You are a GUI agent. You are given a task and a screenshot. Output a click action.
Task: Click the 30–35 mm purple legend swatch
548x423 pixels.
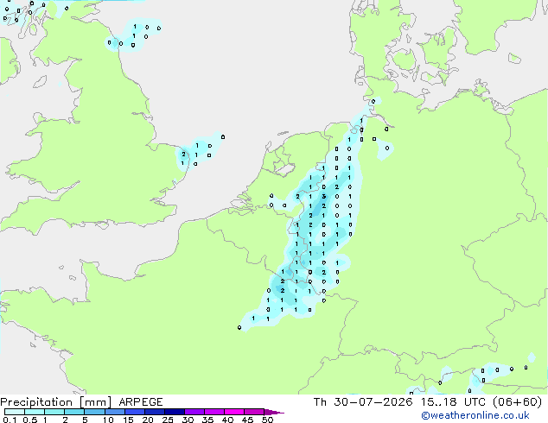[194, 412]
